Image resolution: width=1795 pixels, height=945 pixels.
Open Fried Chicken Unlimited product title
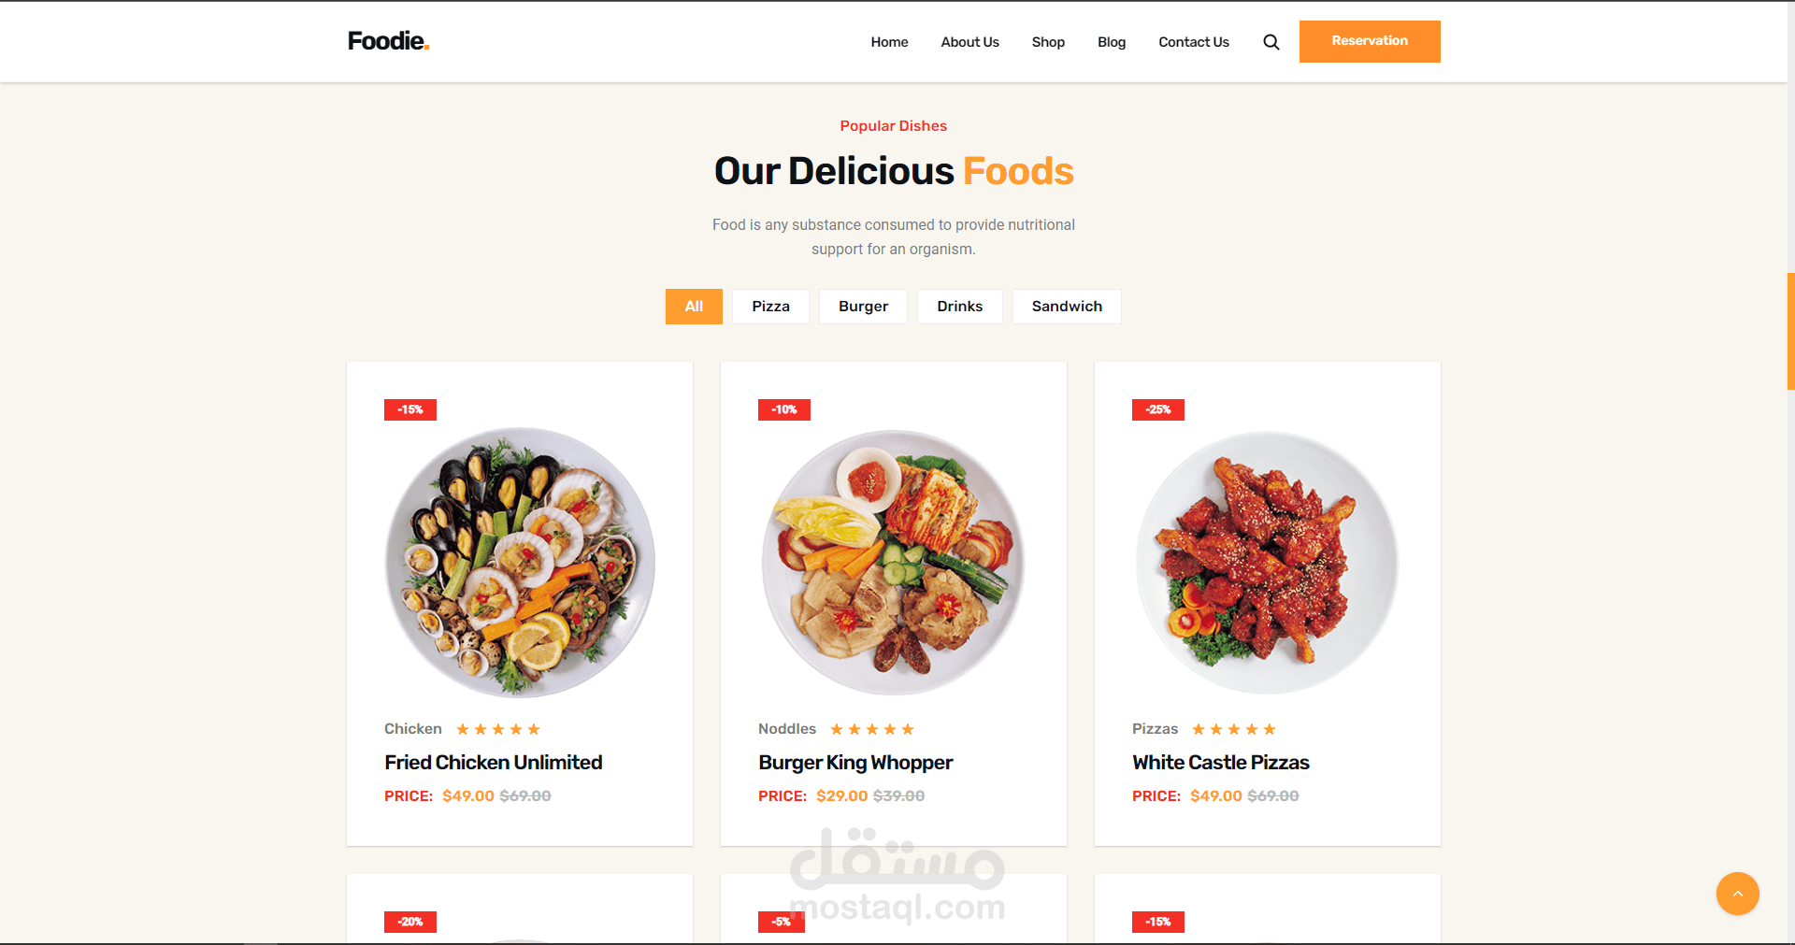click(494, 763)
